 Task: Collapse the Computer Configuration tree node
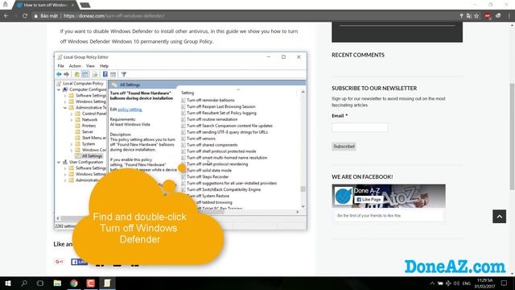(59, 89)
